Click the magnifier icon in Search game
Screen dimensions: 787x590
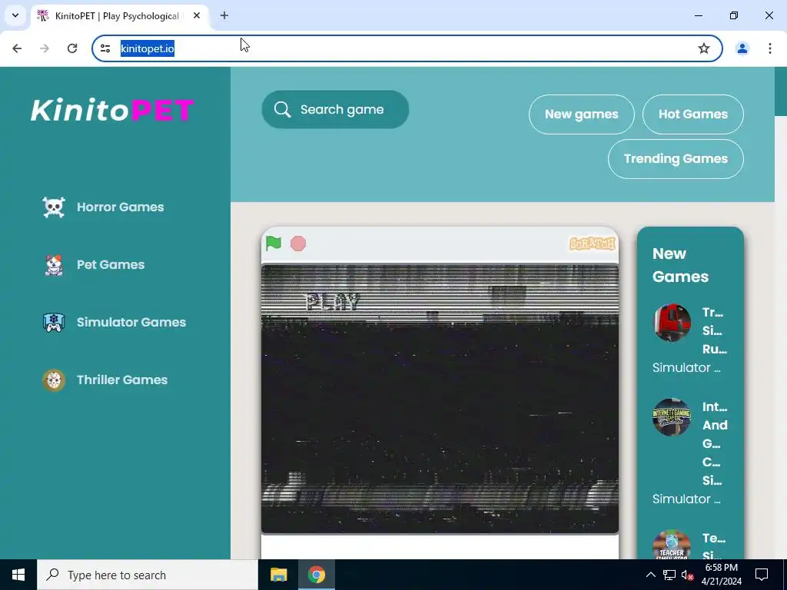tap(283, 109)
